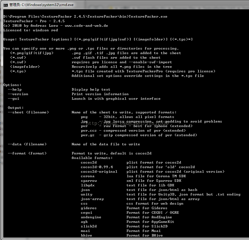Click the 'cocos2d-original' format name
Image resolution: width=249 pixels, height=240 pixels.
point(99,172)
